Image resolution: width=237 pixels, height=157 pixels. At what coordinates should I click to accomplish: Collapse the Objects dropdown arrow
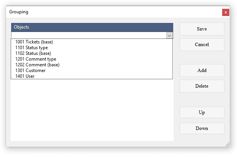(170, 35)
